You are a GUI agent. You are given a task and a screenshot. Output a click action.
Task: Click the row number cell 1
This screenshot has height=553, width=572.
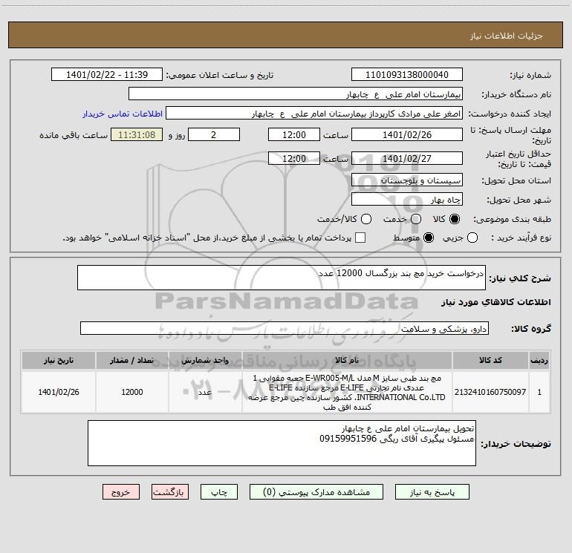[539, 392]
